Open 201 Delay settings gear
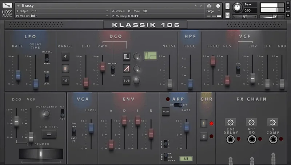 click(x=231, y=123)
